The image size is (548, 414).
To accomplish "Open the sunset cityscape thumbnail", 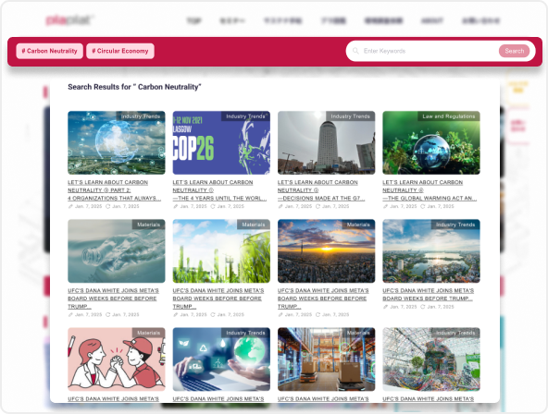I will tap(326, 250).
